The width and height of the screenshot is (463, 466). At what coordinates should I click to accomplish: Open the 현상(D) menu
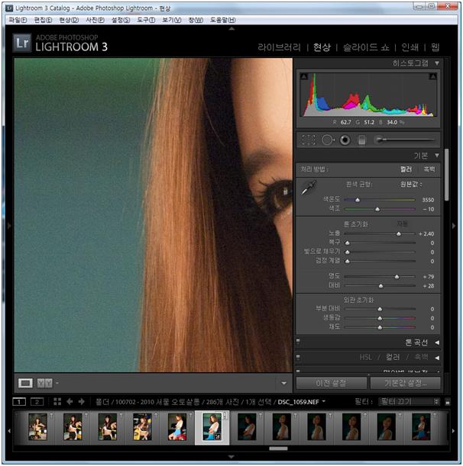pos(69,20)
